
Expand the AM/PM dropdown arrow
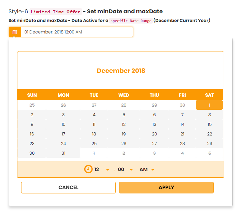[x=153, y=170]
